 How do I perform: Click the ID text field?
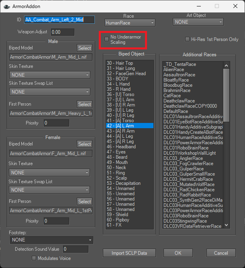[x=59, y=20]
